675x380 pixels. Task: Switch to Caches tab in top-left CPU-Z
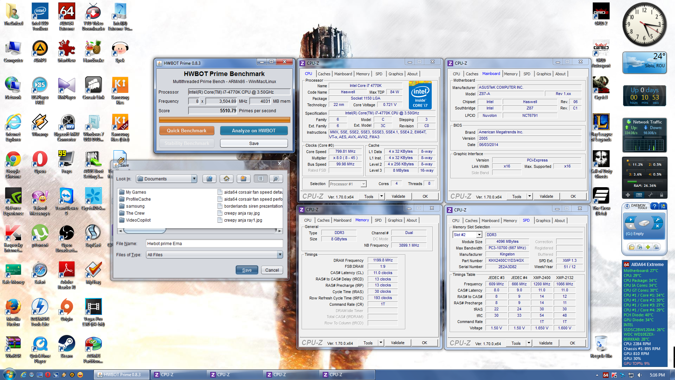click(324, 74)
